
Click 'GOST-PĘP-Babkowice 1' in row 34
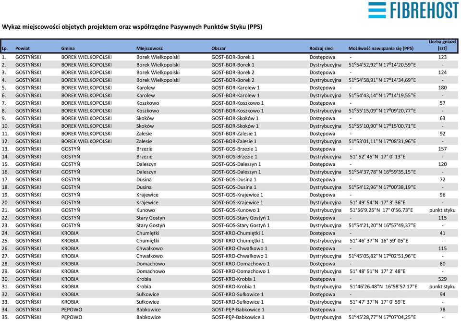238,309
